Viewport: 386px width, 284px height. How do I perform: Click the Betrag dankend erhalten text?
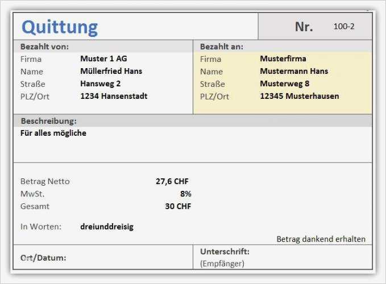[321, 239]
